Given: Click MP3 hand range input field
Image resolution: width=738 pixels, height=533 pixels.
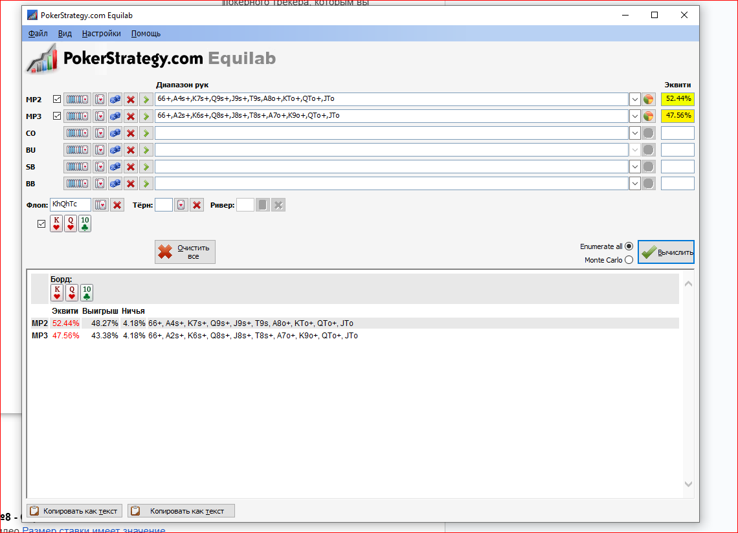Looking at the screenshot, I should (392, 116).
